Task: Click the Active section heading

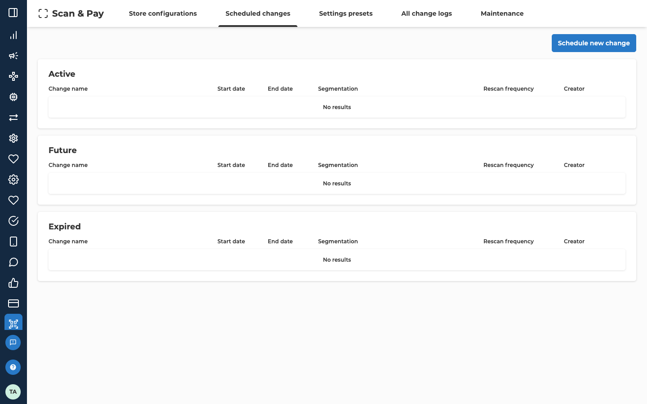Action: point(62,74)
